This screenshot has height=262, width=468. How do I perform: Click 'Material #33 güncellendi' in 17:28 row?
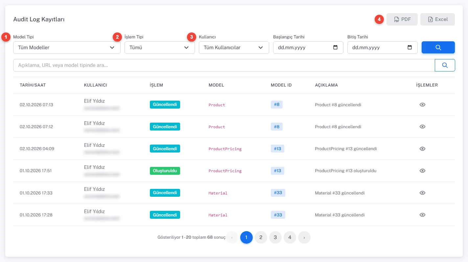click(x=340, y=215)
